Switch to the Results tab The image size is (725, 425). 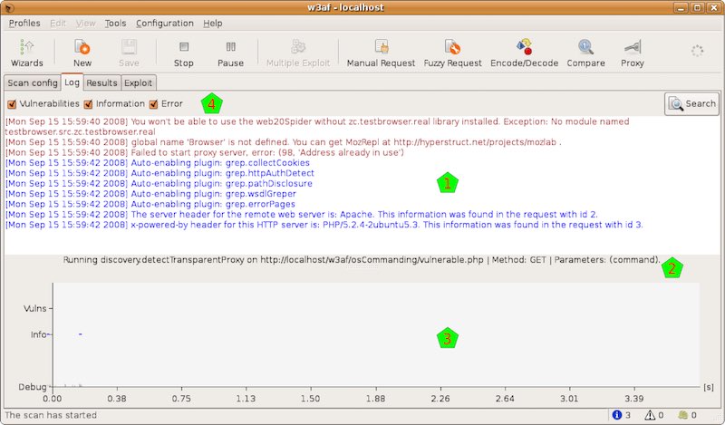(101, 82)
